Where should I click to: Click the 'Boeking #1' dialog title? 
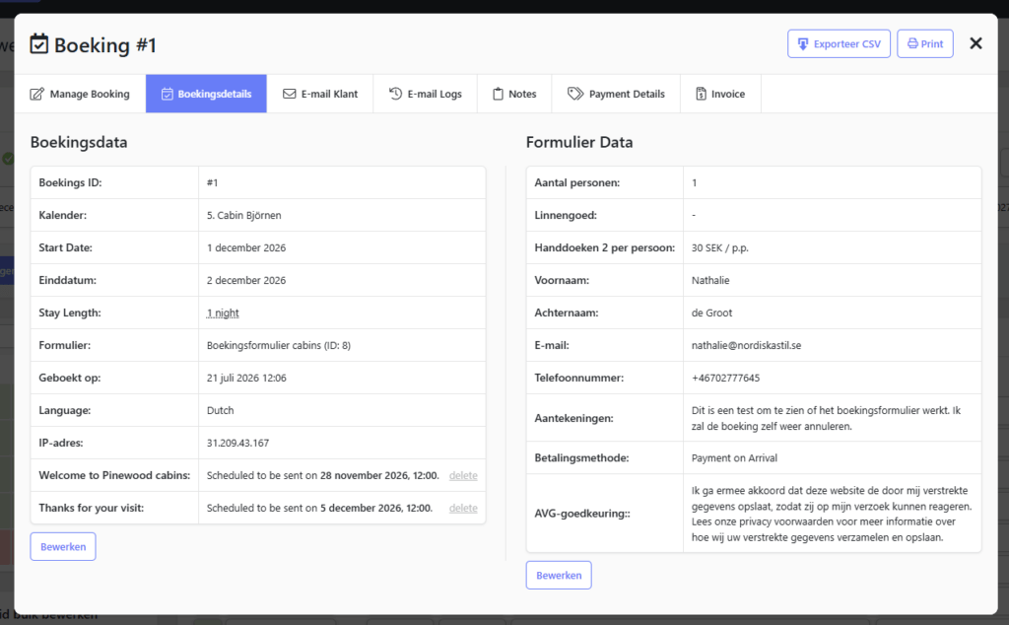pos(104,45)
